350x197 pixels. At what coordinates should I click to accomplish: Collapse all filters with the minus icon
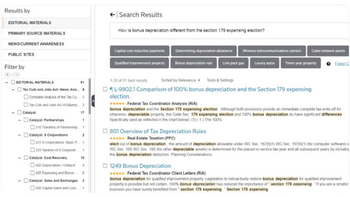point(17,74)
